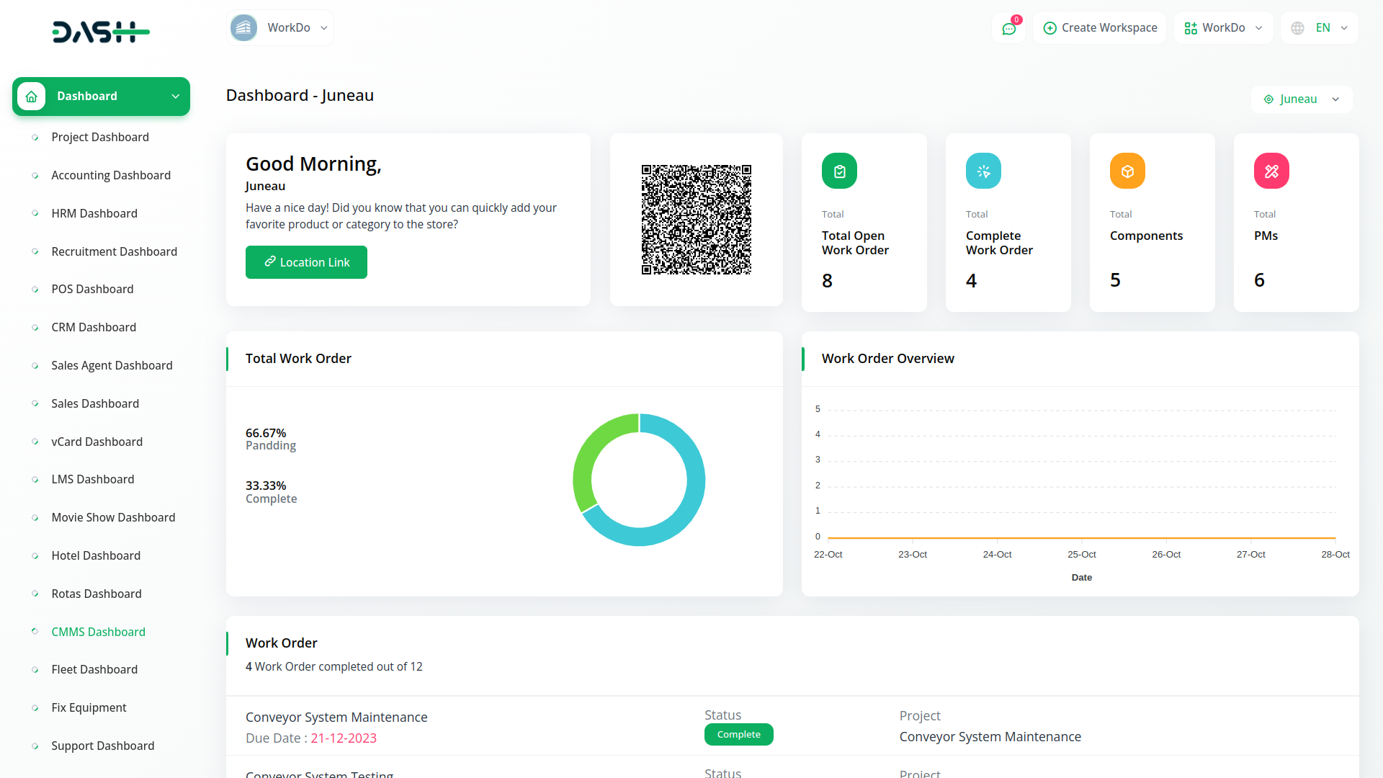Click the orange Components package icon
1383x778 pixels.
point(1127,171)
